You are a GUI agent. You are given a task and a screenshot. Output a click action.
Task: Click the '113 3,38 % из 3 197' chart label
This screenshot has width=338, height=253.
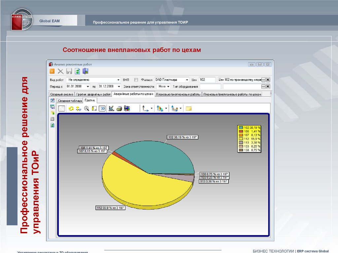tap(214, 182)
